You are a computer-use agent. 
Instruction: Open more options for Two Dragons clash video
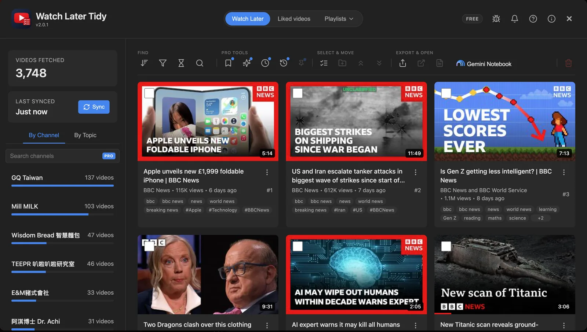267,325
